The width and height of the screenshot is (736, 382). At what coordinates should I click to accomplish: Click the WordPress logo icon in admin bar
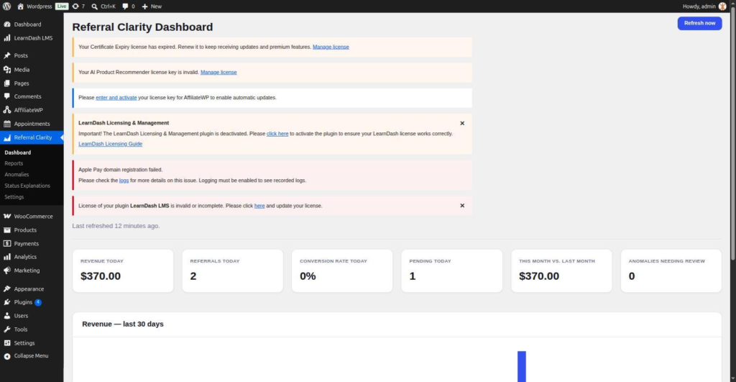pyautogui.click(x=6, y=6)
